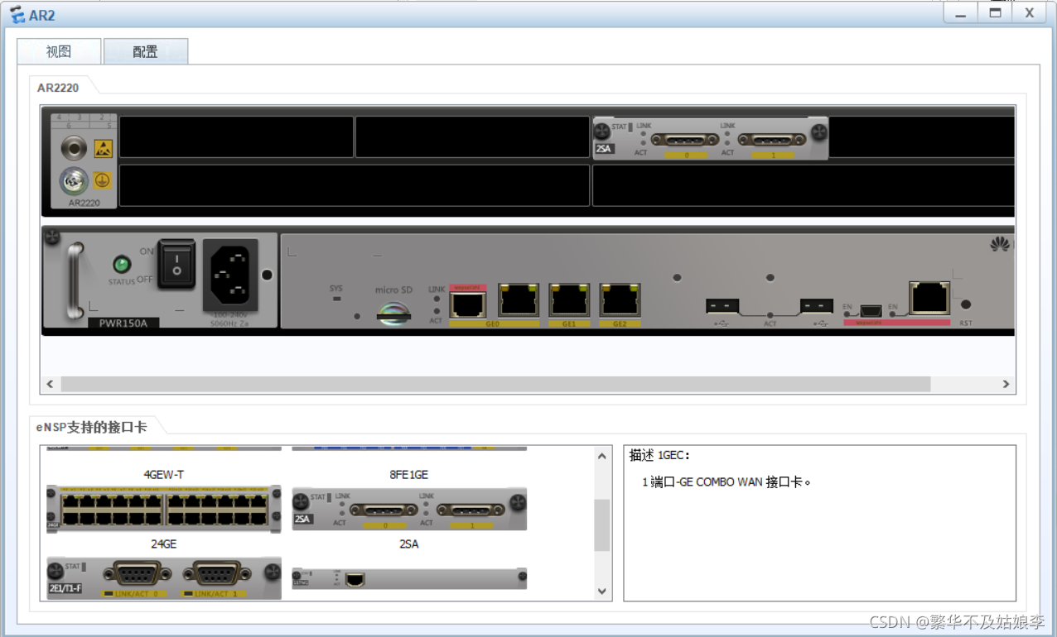The width and height of the screenshot is (1057, 637).
Task: Click the red-labeled combo port beside the LINK LEDs
Action: 468,303
